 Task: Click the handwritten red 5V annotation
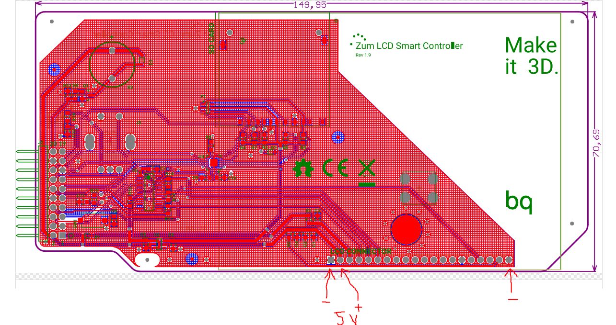(x=346, y=317)
